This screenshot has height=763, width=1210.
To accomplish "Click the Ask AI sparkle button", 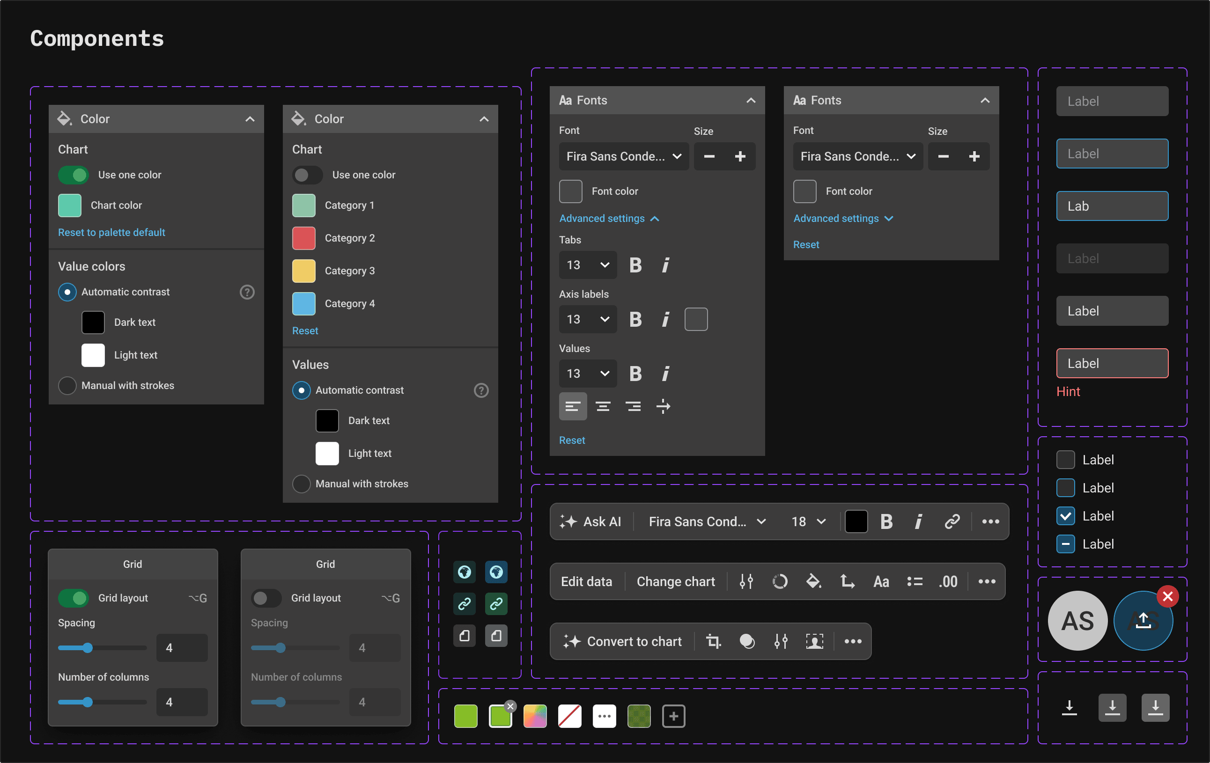I will 590,521.
